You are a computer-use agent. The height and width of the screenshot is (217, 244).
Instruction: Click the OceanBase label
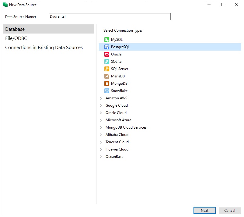(x=114, y=157)
